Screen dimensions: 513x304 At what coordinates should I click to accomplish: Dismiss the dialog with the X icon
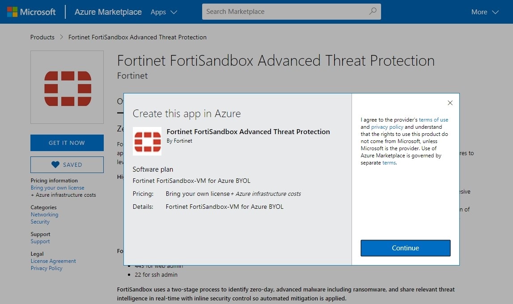pyautogui.click(x=450, y=103)
